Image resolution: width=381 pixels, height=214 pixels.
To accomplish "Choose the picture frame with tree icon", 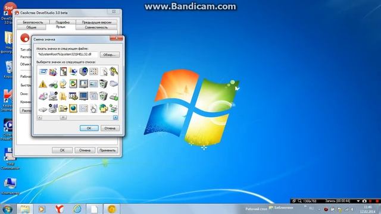I will pos(73,84).
